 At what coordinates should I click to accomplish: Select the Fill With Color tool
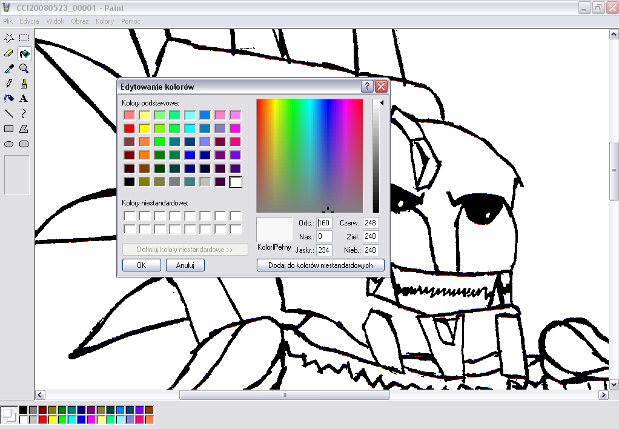24,53
